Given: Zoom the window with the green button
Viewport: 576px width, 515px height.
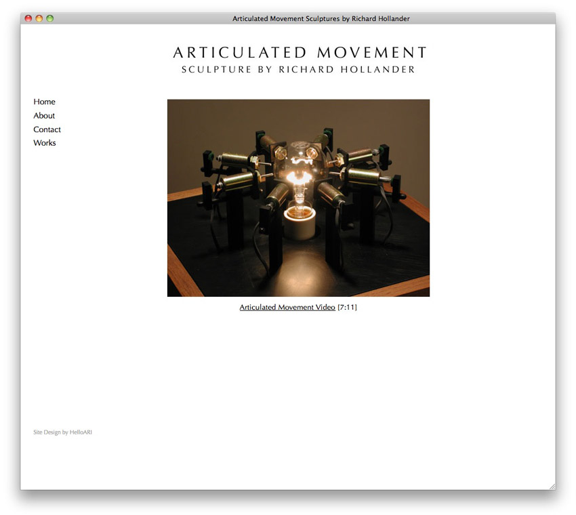Looking at the screenshot, I should (50, 18).
